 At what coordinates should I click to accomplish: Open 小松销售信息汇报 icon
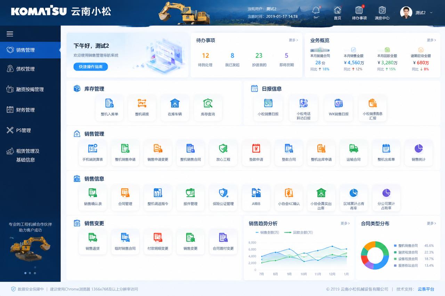coord(372,103)
